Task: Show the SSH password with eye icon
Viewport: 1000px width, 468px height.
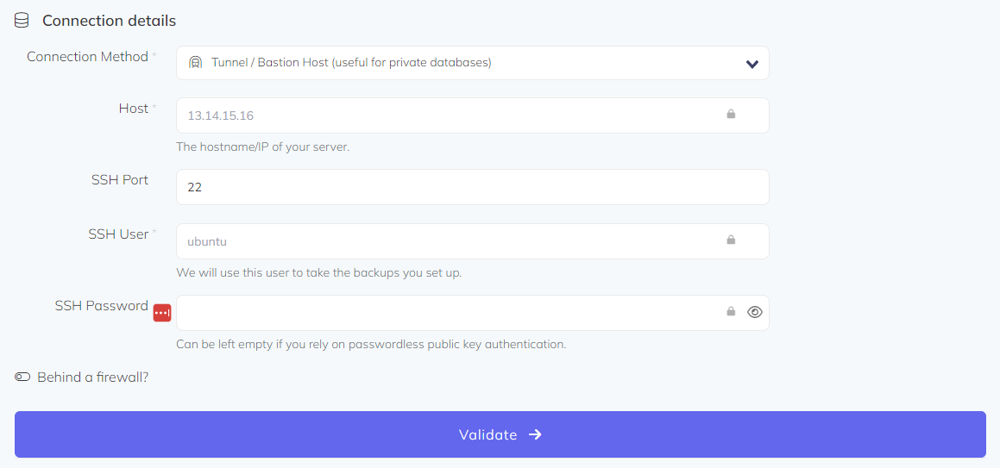Action: point(755,312)
